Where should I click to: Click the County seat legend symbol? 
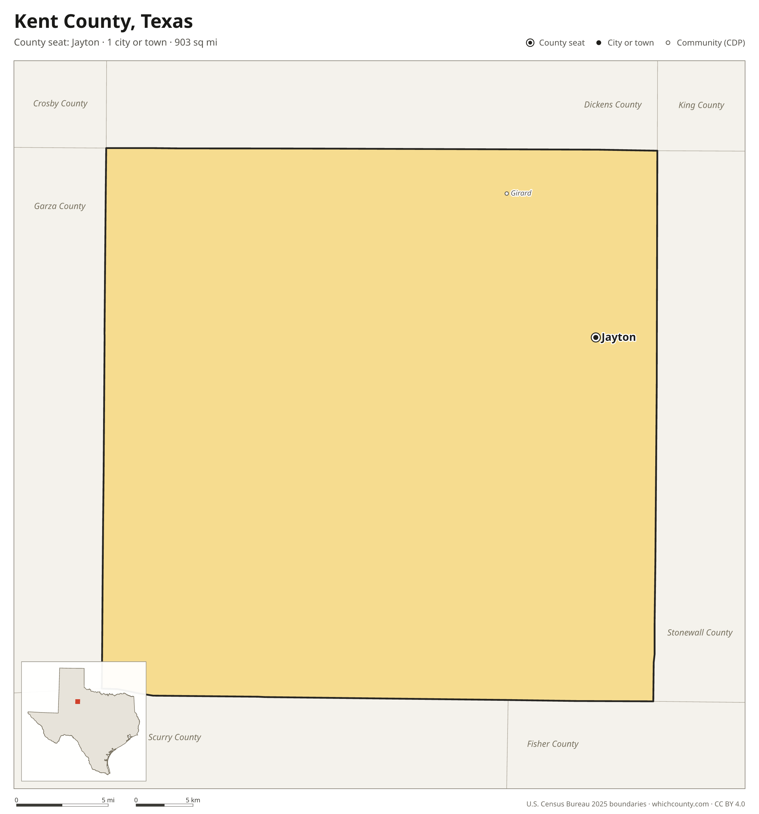[530, 43]
